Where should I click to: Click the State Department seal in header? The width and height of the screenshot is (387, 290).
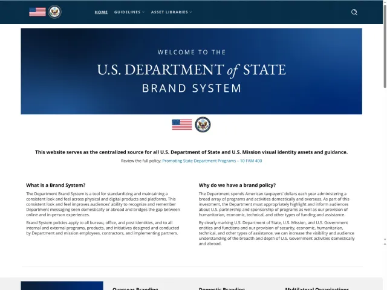click(54, 12)
